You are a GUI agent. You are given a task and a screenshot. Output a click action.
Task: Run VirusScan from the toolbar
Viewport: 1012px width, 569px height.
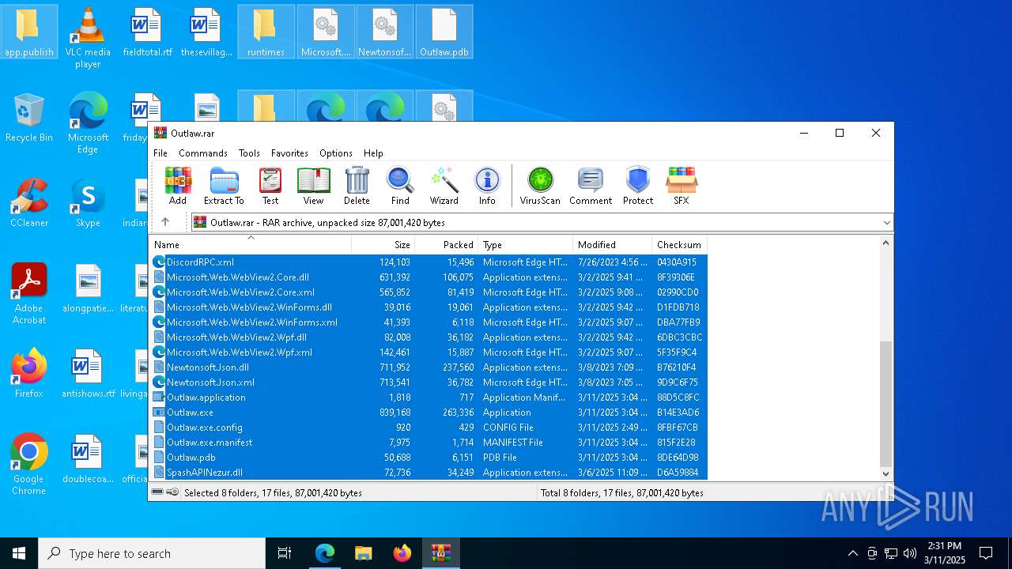(x=540, y=186)
